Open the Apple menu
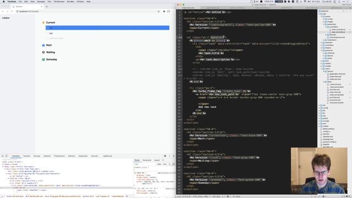352x198 pixels. coord(3,1)
